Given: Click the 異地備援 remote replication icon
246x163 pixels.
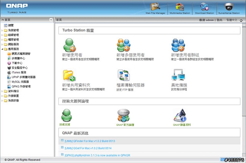Looking at the screenshot, I should (x=178, y=75).
